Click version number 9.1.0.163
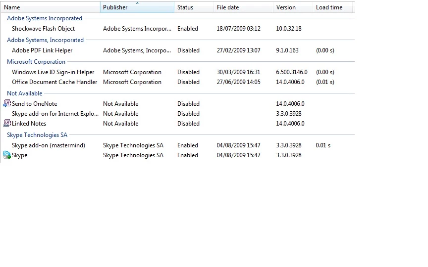This screenshot has height=267, width=428. (287, 50)
